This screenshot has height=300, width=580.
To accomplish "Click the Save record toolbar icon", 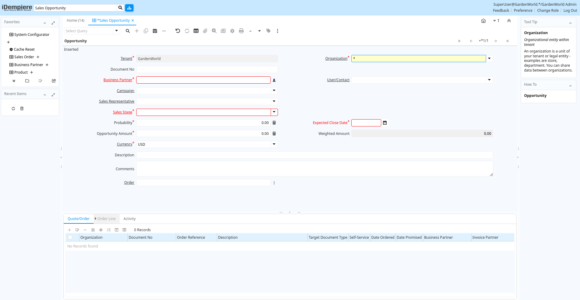I will tap(155, 31).
